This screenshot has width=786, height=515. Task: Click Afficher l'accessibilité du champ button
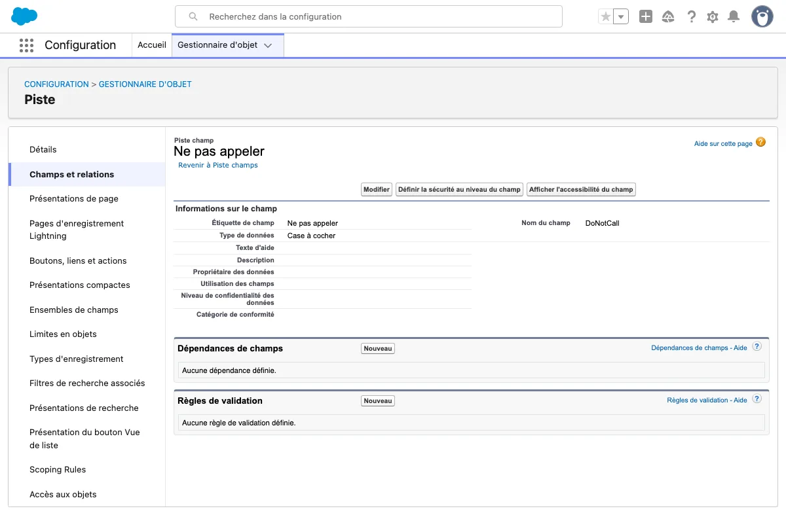coord(581,190)
